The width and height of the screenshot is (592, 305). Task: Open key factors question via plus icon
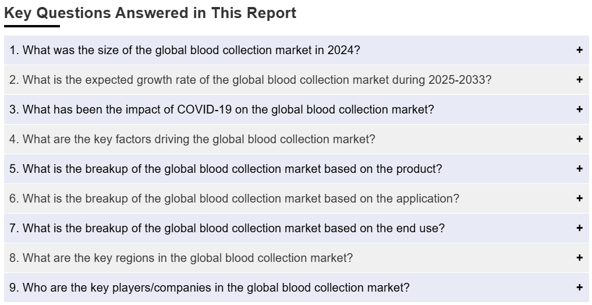580,139
